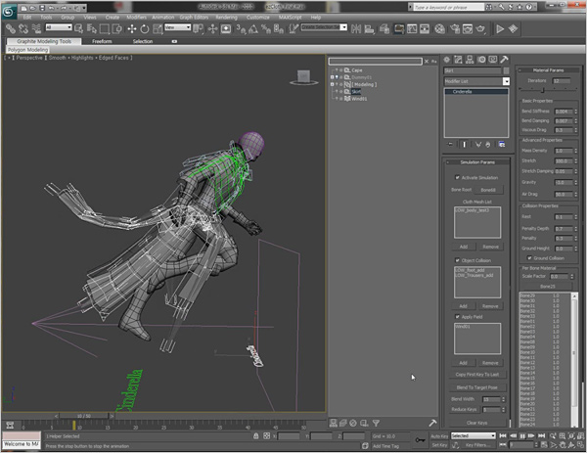Click the hammer icon at explorer bottom right
The width and height of the screenshot is (587, 453).
coord(432,423)
